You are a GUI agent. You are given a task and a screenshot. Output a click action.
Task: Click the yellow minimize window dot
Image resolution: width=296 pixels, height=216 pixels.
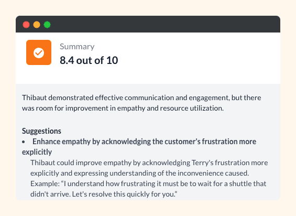[37, 25]
